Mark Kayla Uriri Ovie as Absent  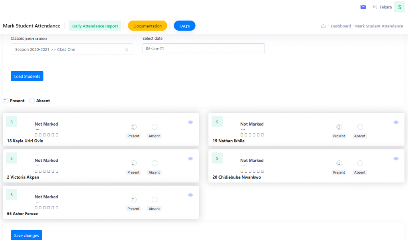tap(155, 127)
